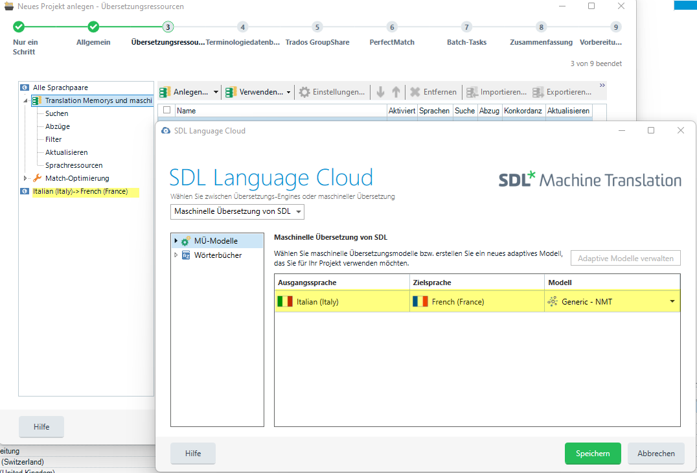Click the Verwenden toolbar icon
The image size is (697, 473).
pyautogui.click(x=231, y=92)
